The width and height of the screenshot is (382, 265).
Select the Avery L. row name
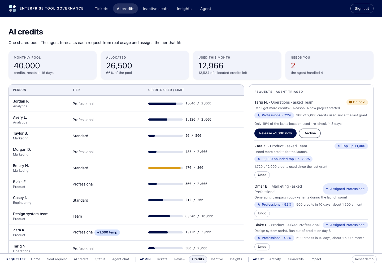[20, 117]
